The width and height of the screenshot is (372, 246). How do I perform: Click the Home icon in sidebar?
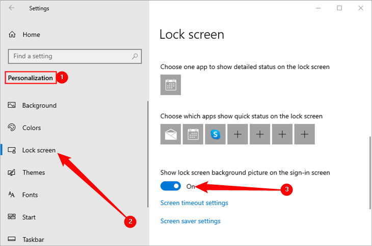12,35
